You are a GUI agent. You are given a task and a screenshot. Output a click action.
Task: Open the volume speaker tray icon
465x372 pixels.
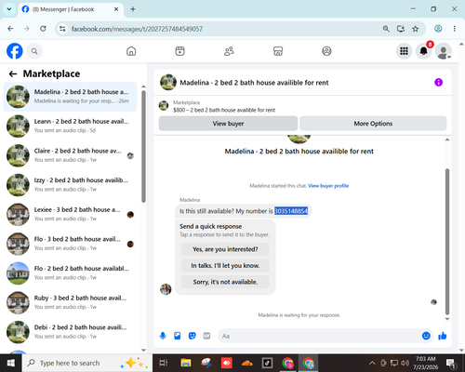(x=405, y=363)
